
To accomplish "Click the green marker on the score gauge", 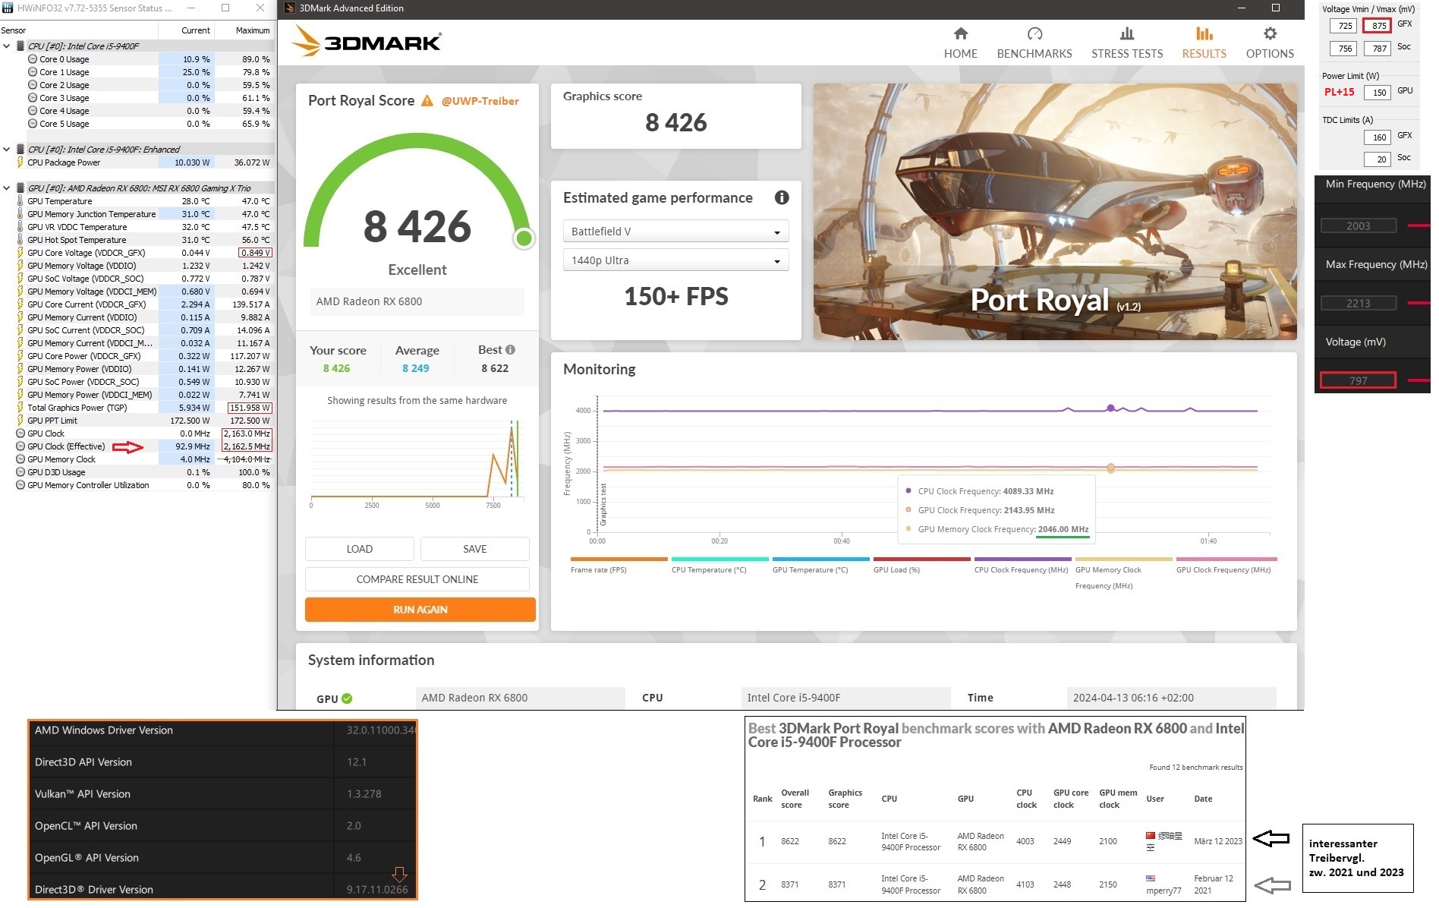I will (x=524, y=238).
